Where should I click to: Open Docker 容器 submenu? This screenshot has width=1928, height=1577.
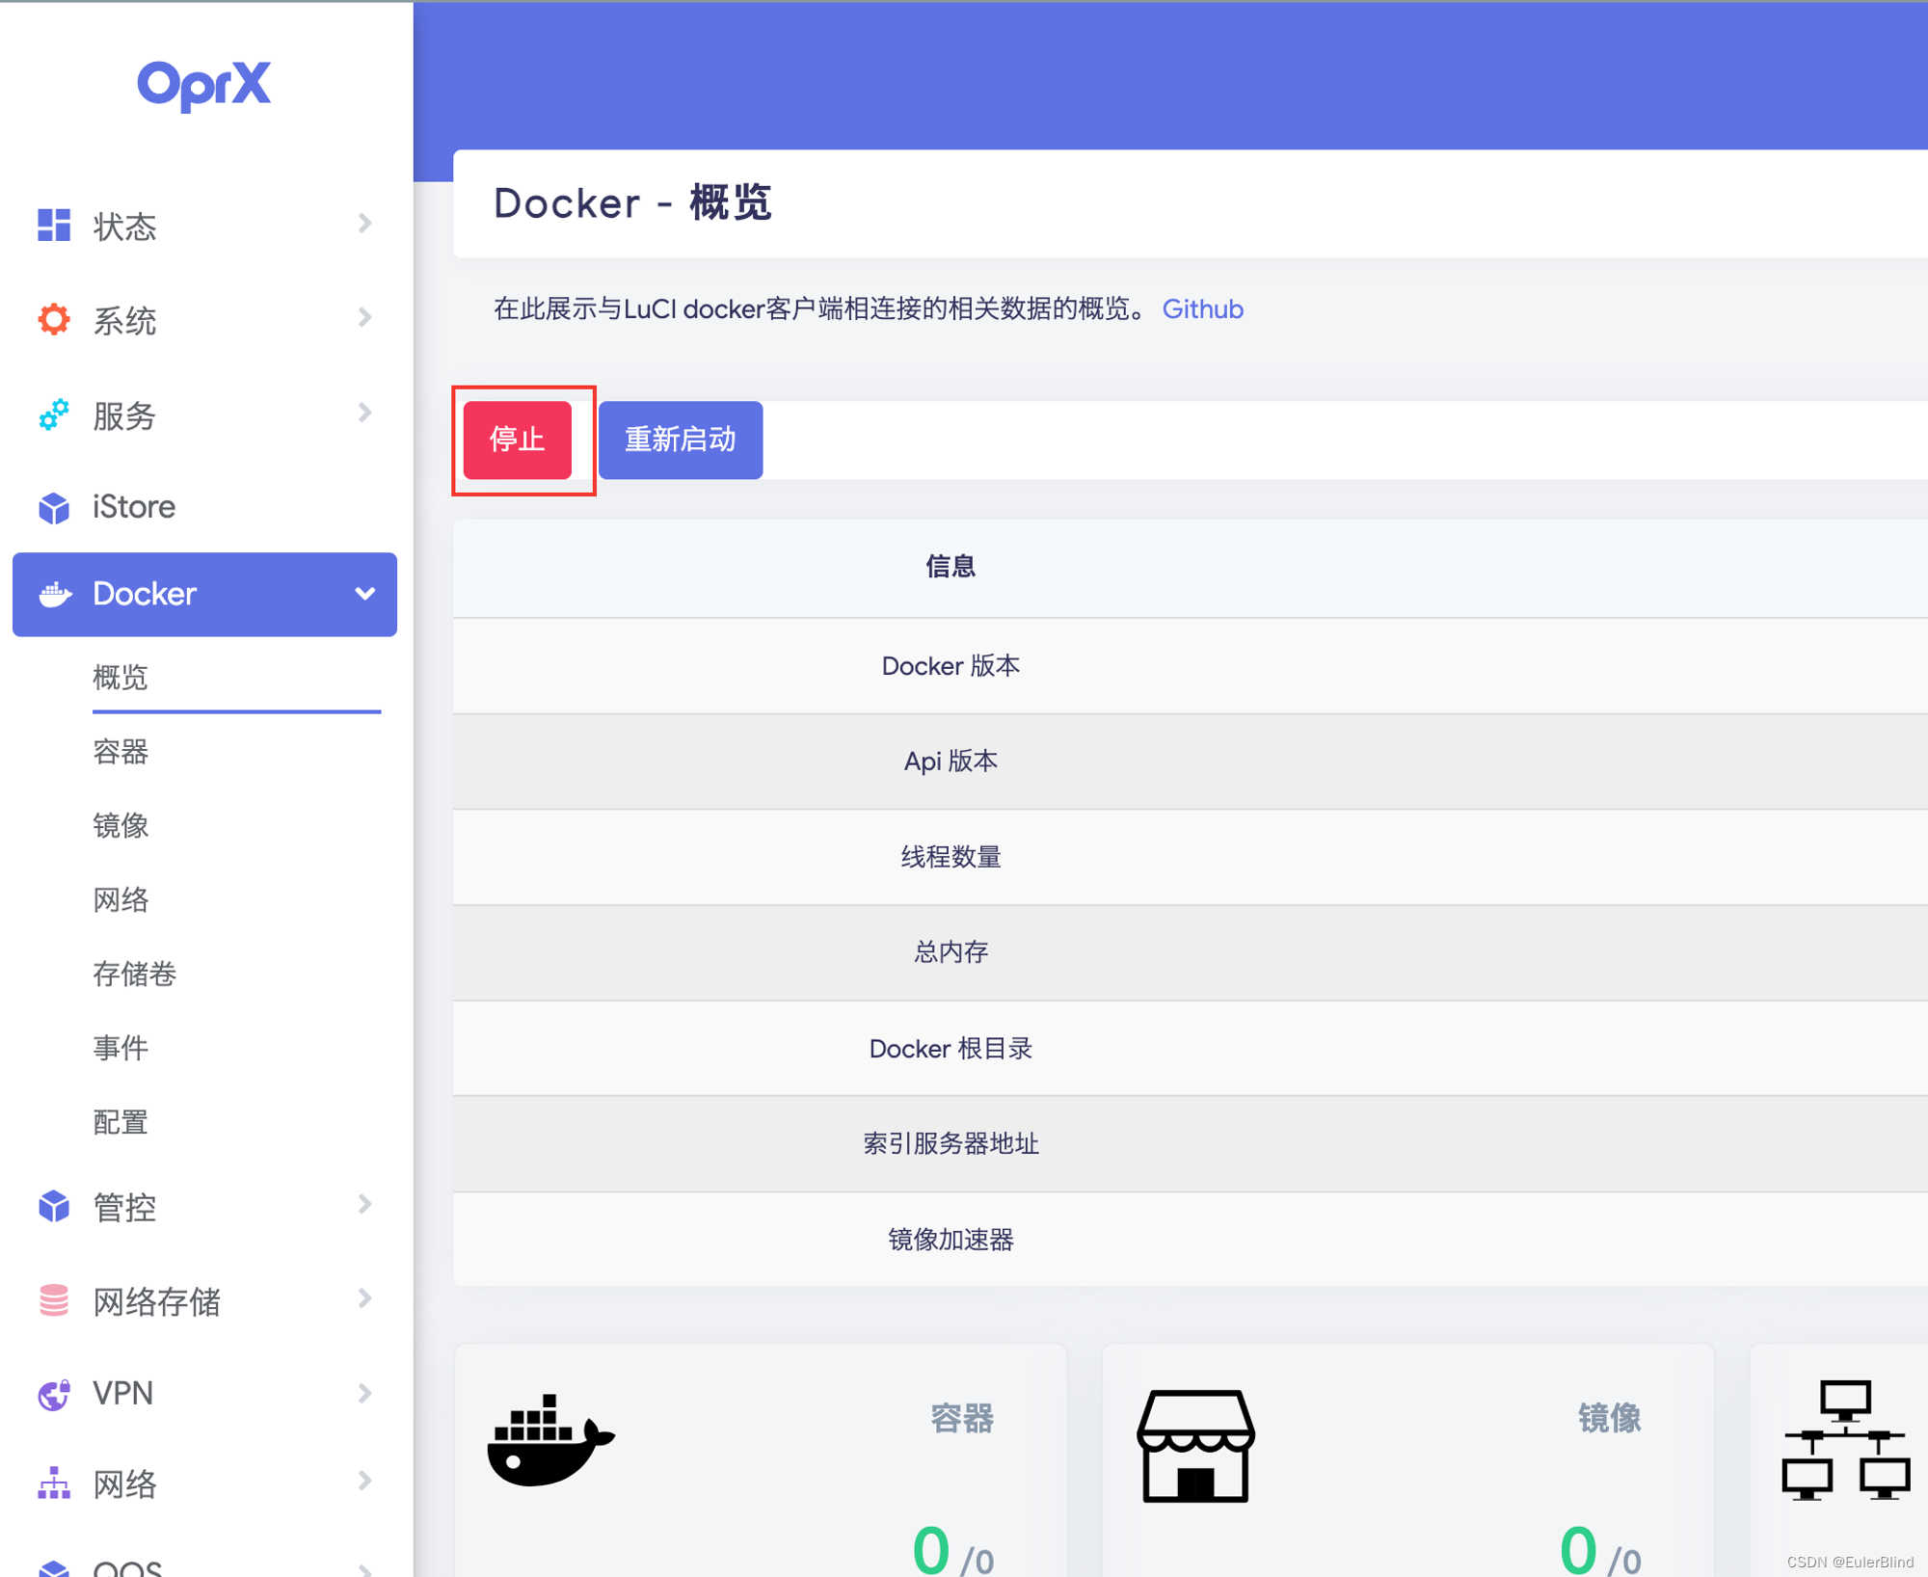coord(120,751)
